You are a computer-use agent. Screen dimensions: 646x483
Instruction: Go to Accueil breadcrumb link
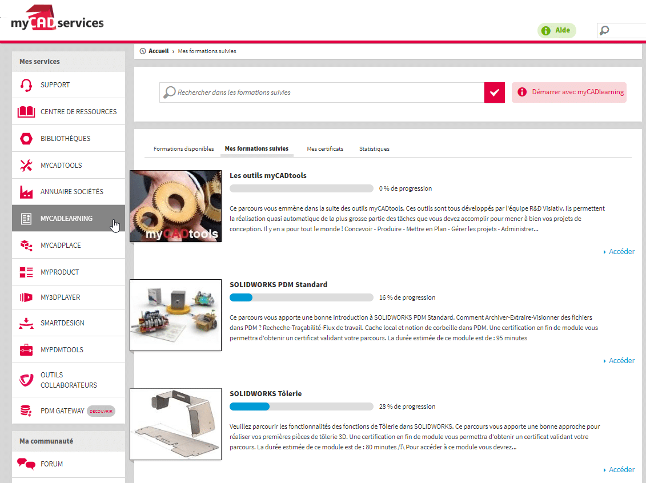pyautogui.click(x=159, y=51)
